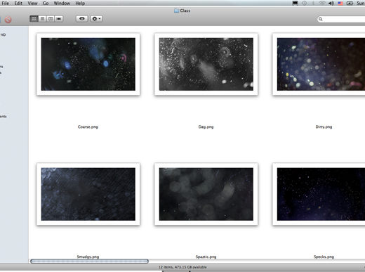
Task: Click the Glass folder title icon
Action: pyautogui.click(x=176, y=11)
